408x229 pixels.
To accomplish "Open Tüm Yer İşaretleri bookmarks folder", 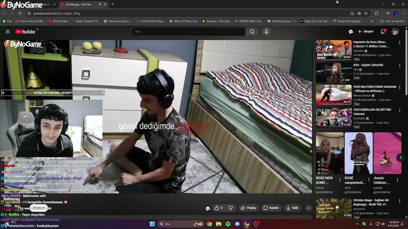I will click(392, 21).
